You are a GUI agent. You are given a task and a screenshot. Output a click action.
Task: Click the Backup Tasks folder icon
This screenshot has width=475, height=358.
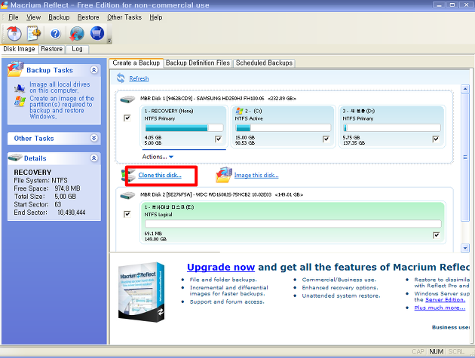15,69
